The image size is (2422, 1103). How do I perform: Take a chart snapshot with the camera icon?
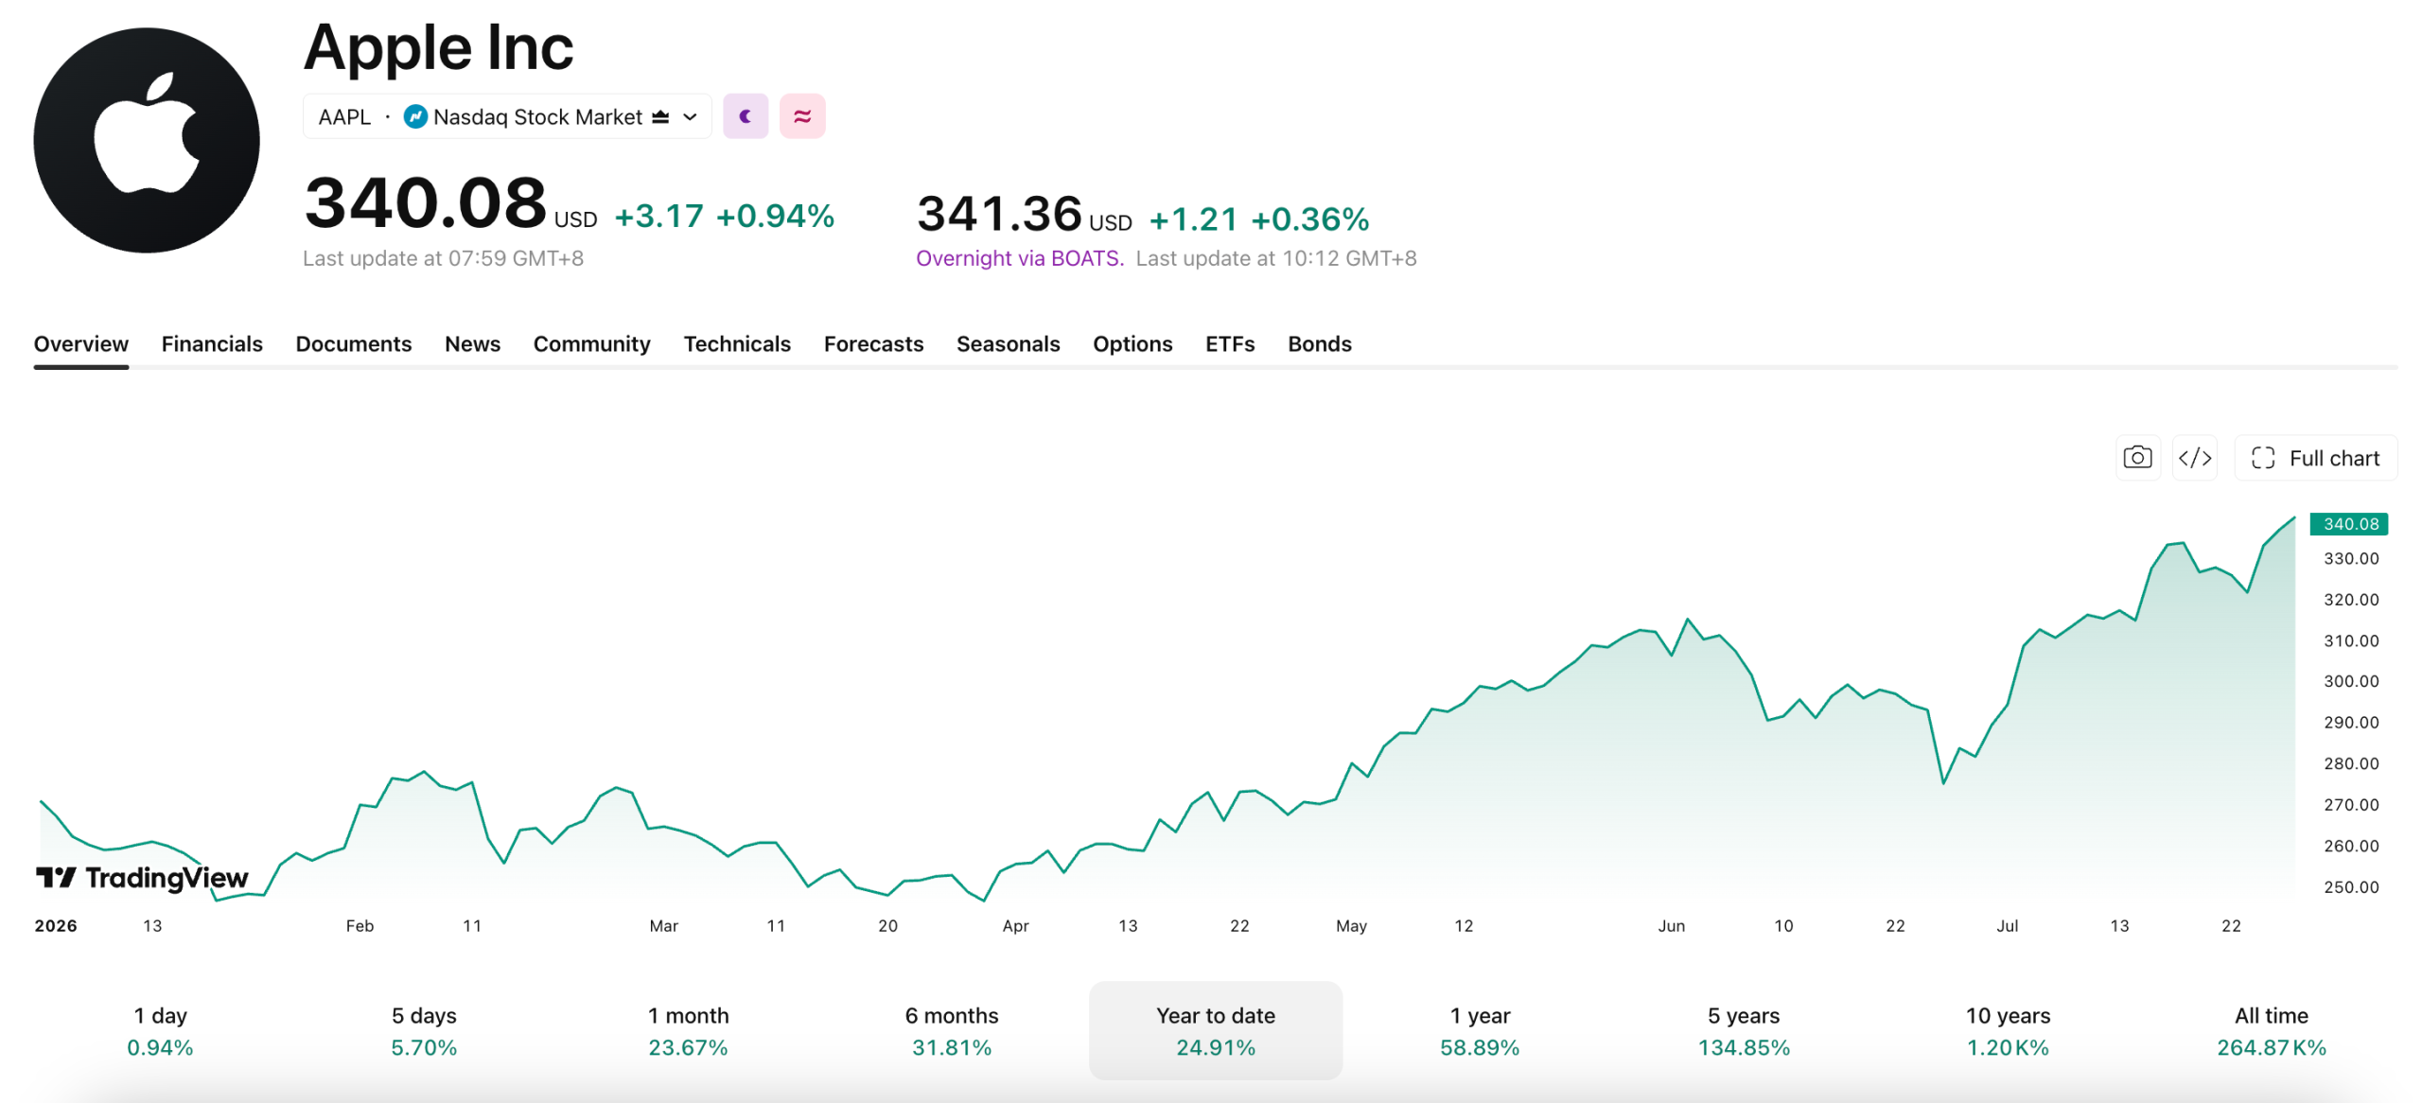coord(2137,458)
